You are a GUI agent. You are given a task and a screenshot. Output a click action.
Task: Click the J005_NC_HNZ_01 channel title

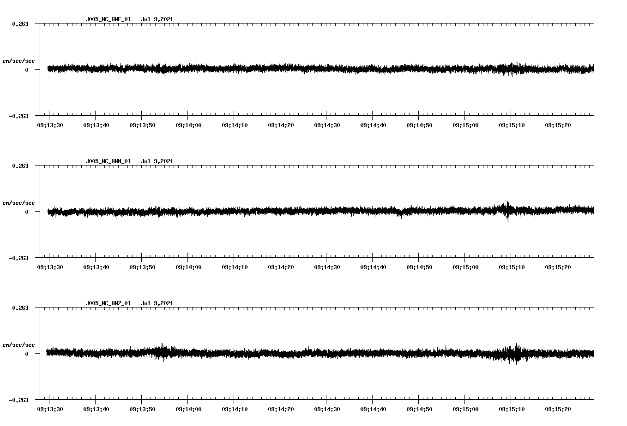(108, 303)
